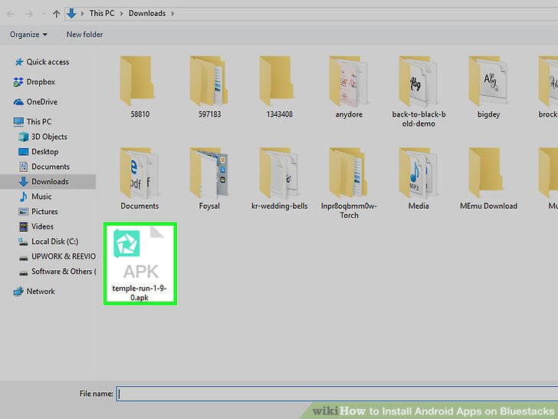Open Software & Others drive
Viewport: 558px width, 419px height.
pyautogui.click(x=64, y=272)
